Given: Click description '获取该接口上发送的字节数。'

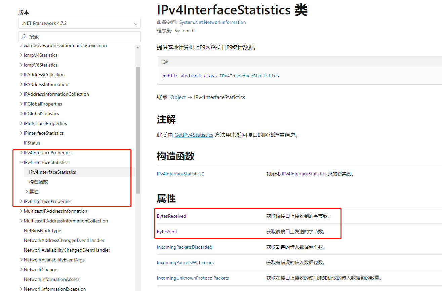Looking at the screenshot, I should (296, 232).
